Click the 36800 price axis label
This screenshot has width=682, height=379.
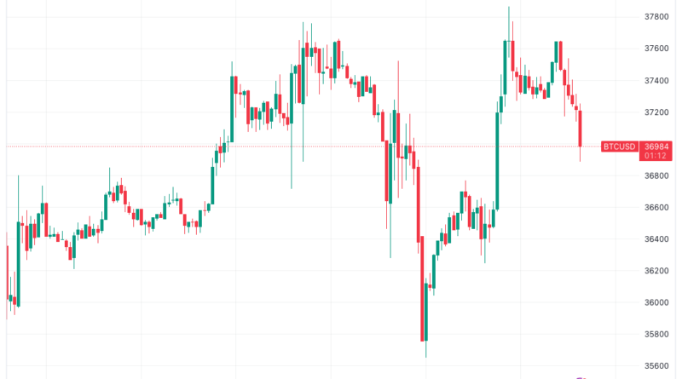pos(656,176)
